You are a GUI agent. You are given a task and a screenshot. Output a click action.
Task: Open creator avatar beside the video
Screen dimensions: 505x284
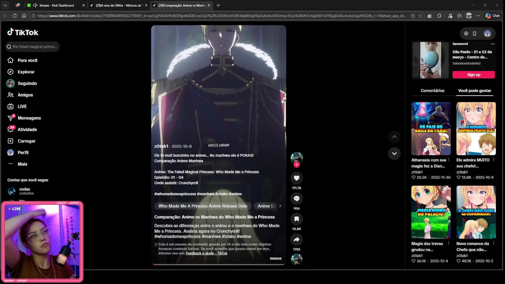(x=297, y=158)
